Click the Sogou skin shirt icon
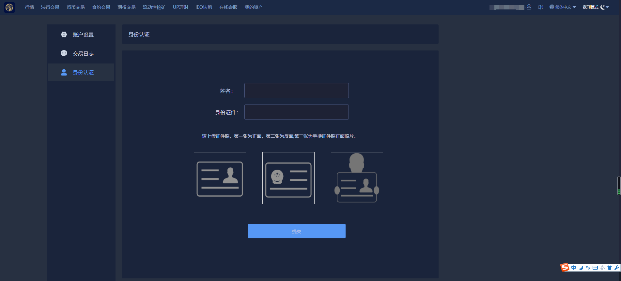This screenshot has height=281, width=621. pos(609,268)
